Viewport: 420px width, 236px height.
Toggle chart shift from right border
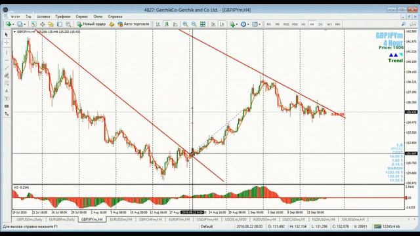point(222,24)
